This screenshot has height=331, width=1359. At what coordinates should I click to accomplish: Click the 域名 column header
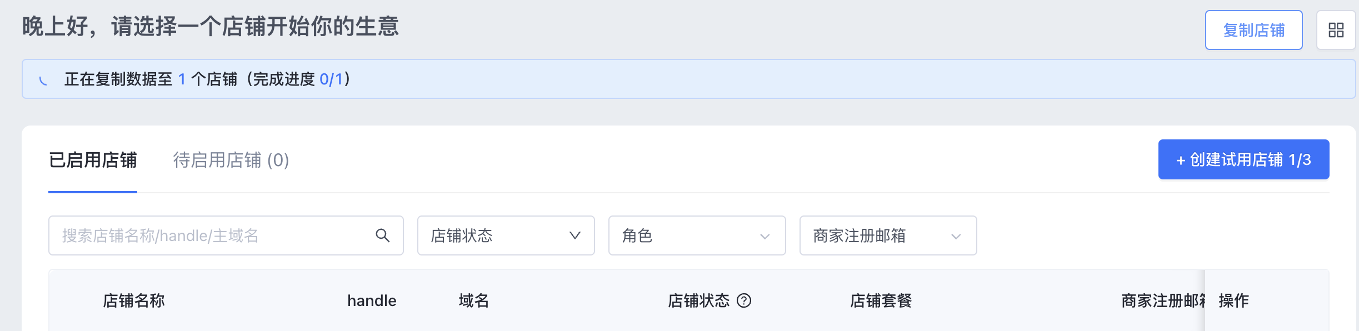point(474,300)
